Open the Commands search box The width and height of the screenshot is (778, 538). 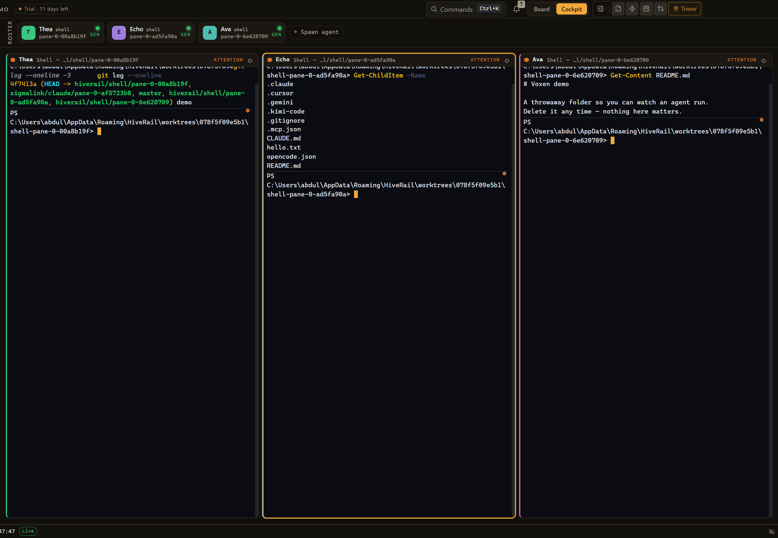click(466, 9)
